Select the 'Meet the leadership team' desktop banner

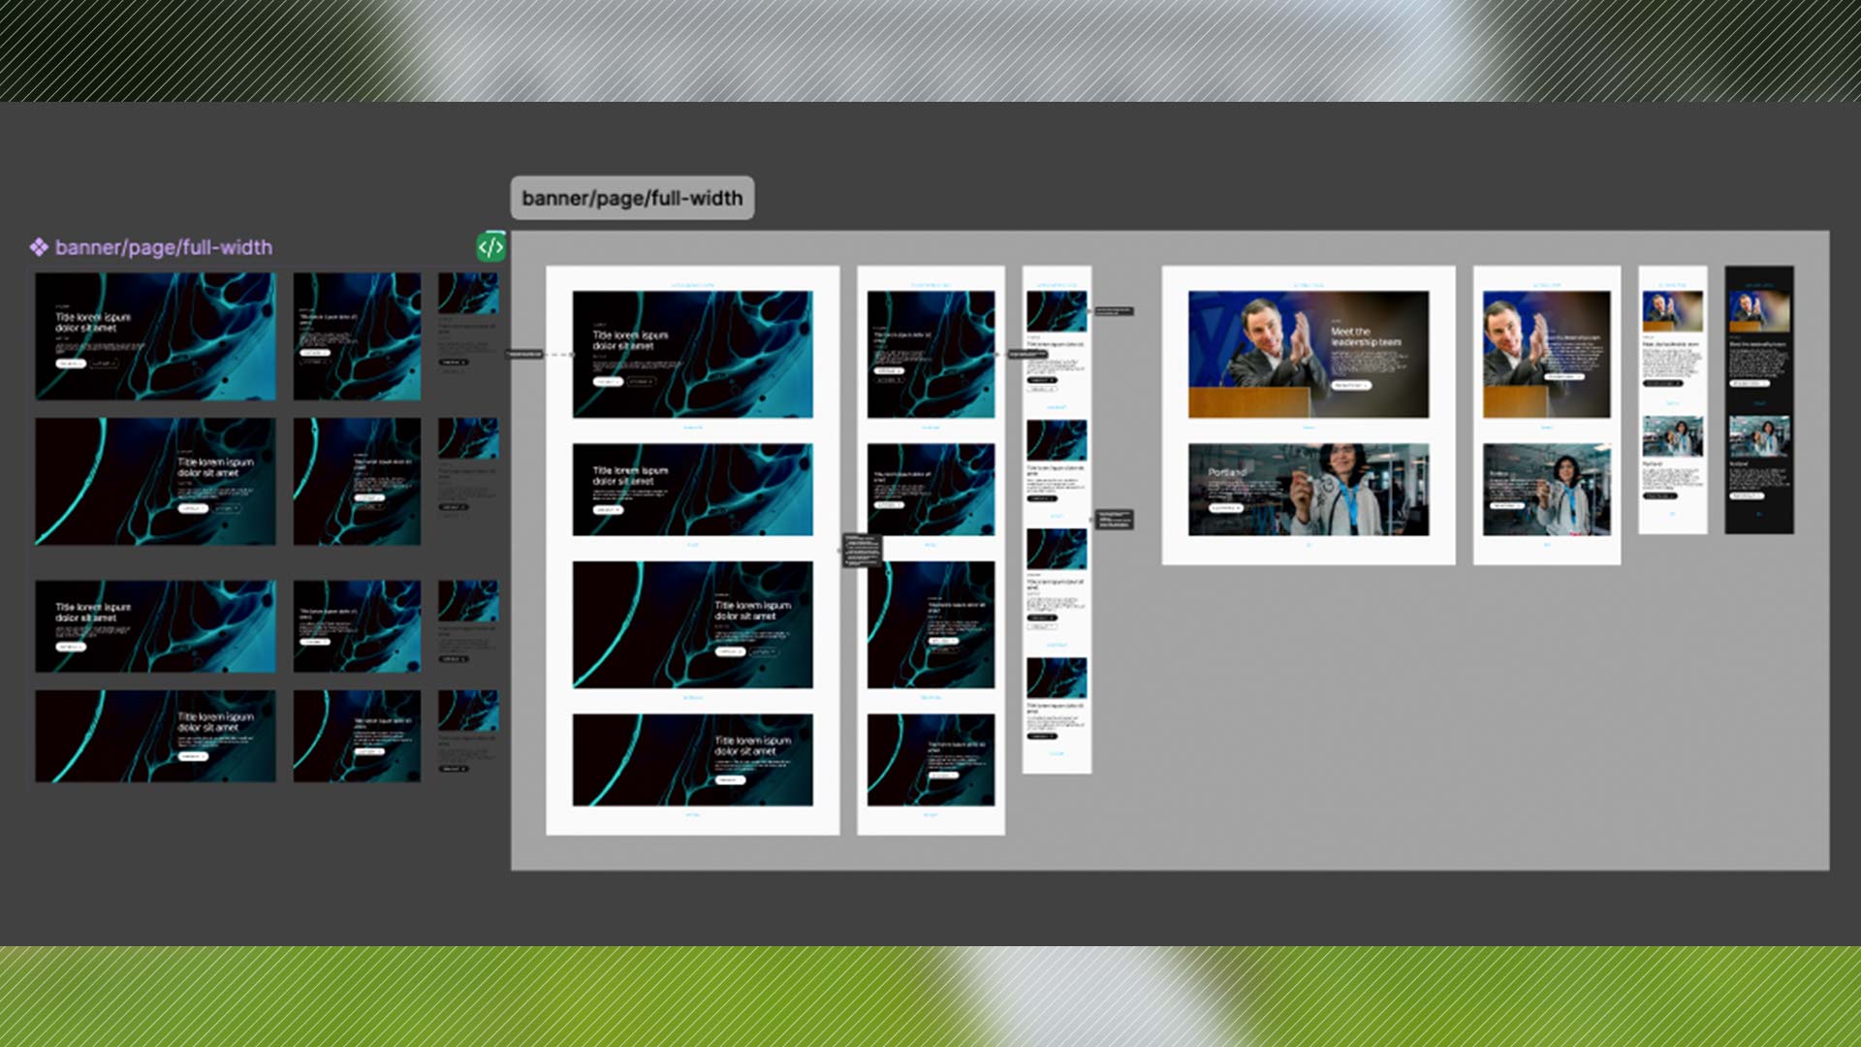pyautogui.click(x=1308, y=354)
